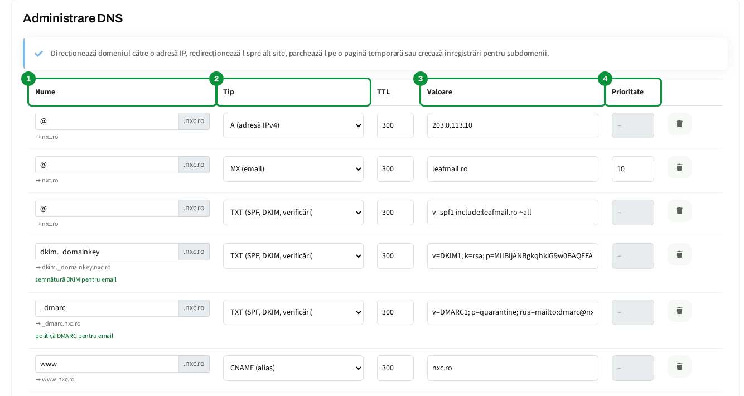
Task: Click the 'Tip' column header
Action: click(x=229, y=92)
